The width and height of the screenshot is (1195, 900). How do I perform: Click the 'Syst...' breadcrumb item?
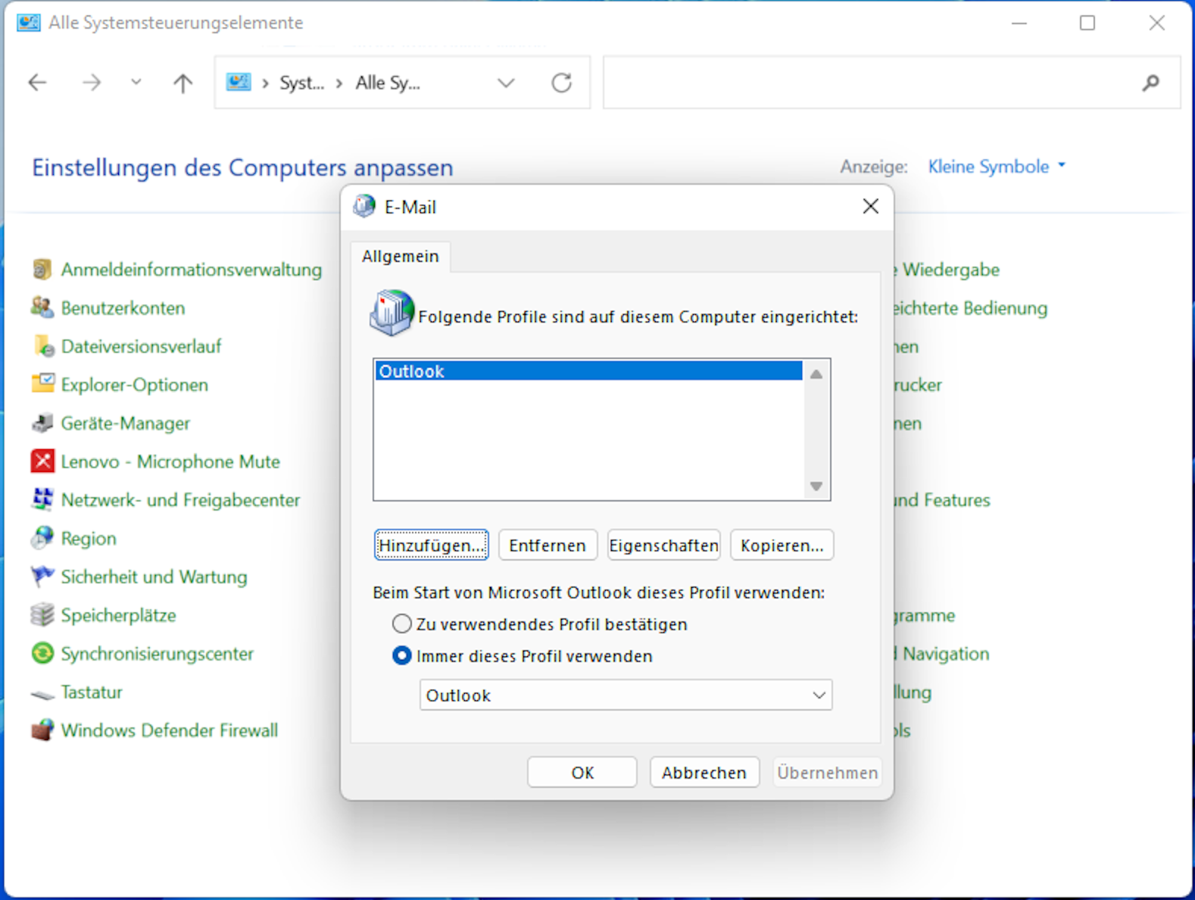point(301,83)
